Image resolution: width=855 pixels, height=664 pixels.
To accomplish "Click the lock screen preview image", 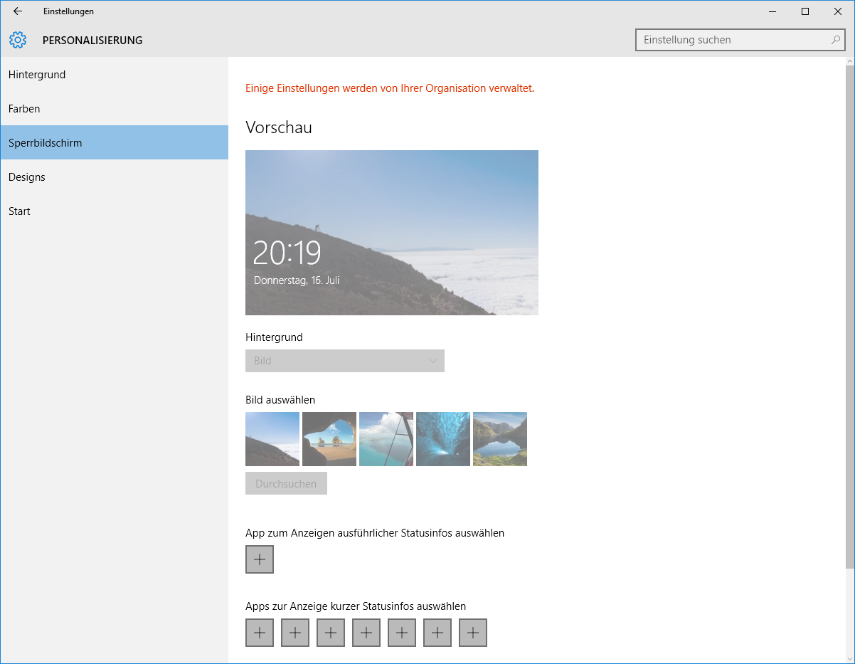I will pos(392,233).
